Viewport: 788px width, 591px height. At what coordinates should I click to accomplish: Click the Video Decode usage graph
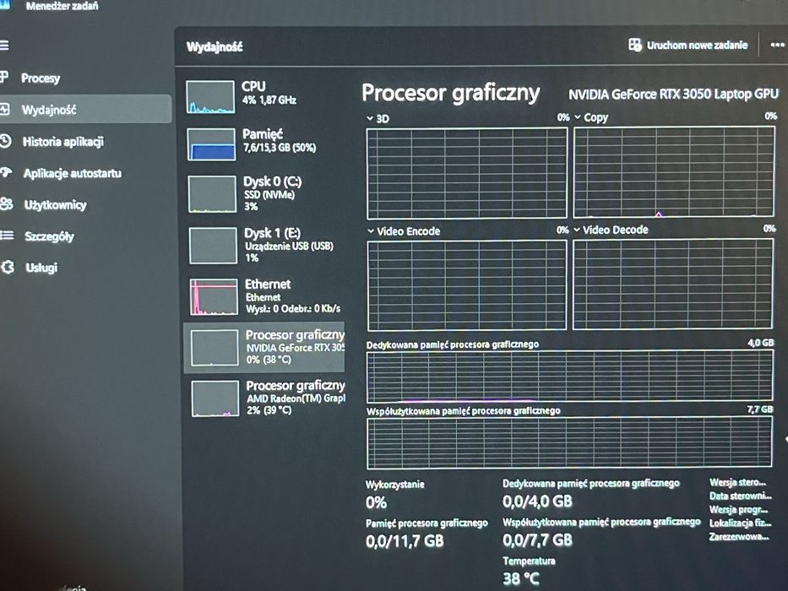pyautogui.click(x=673, y=284)
